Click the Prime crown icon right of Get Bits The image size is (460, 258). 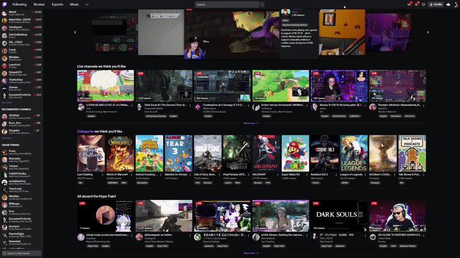(x=448, y=5)
